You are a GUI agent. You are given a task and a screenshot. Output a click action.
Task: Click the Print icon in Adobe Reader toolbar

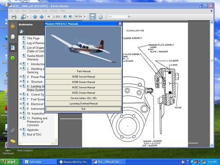coord(14,17)
